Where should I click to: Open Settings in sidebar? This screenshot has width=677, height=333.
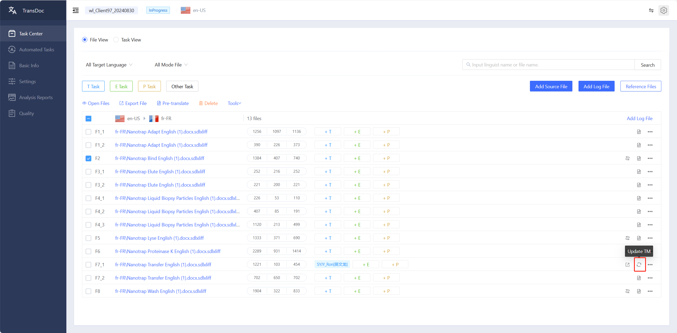click(33, 81)
